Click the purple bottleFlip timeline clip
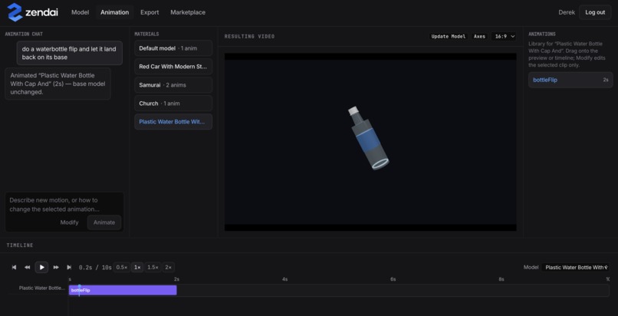 coord(123,291)
